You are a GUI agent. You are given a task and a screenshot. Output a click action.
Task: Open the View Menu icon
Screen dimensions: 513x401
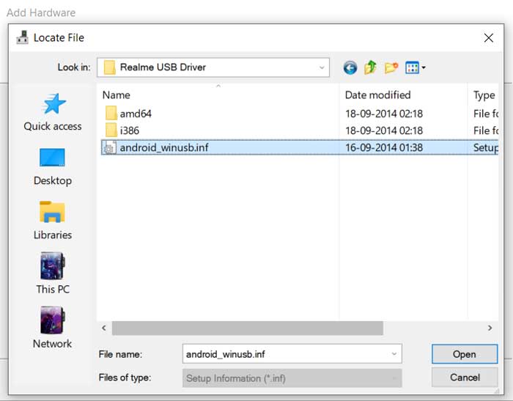(x=412, y=67)
